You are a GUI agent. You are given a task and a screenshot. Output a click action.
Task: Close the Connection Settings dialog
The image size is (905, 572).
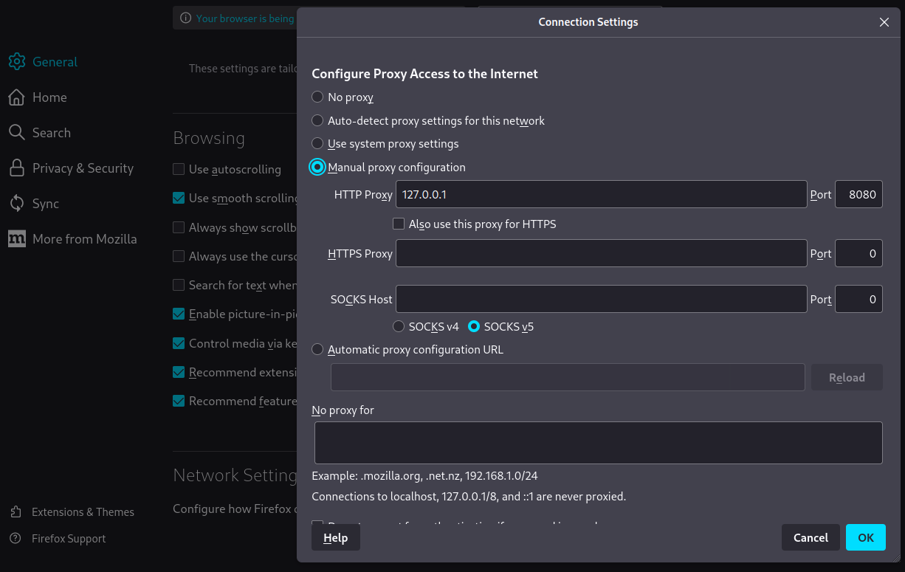pos(884,22)
